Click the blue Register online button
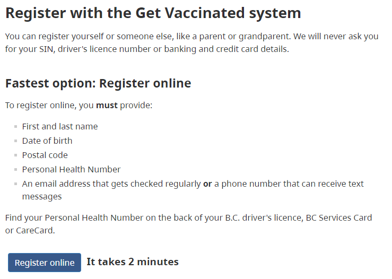 pyautogui.click(x=45, y=263)
